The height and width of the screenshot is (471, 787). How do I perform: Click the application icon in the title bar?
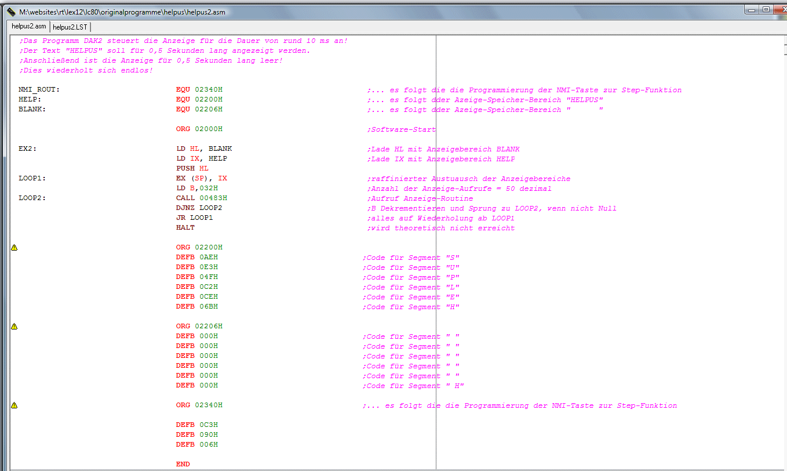10,11
